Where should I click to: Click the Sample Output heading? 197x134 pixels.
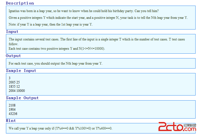(x=22, y=98)
